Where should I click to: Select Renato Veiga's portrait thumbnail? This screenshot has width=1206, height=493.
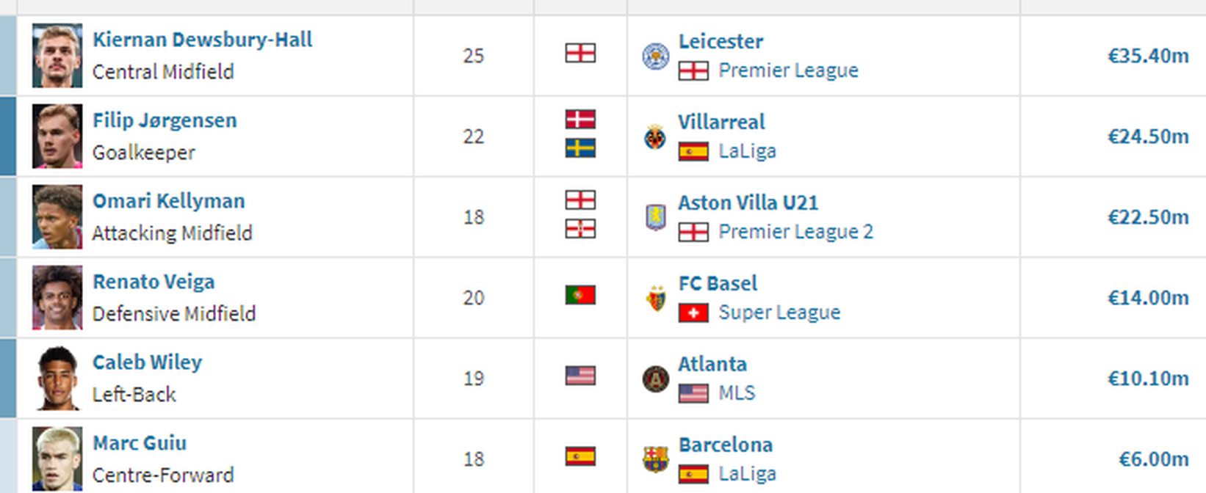click(57, 298)
